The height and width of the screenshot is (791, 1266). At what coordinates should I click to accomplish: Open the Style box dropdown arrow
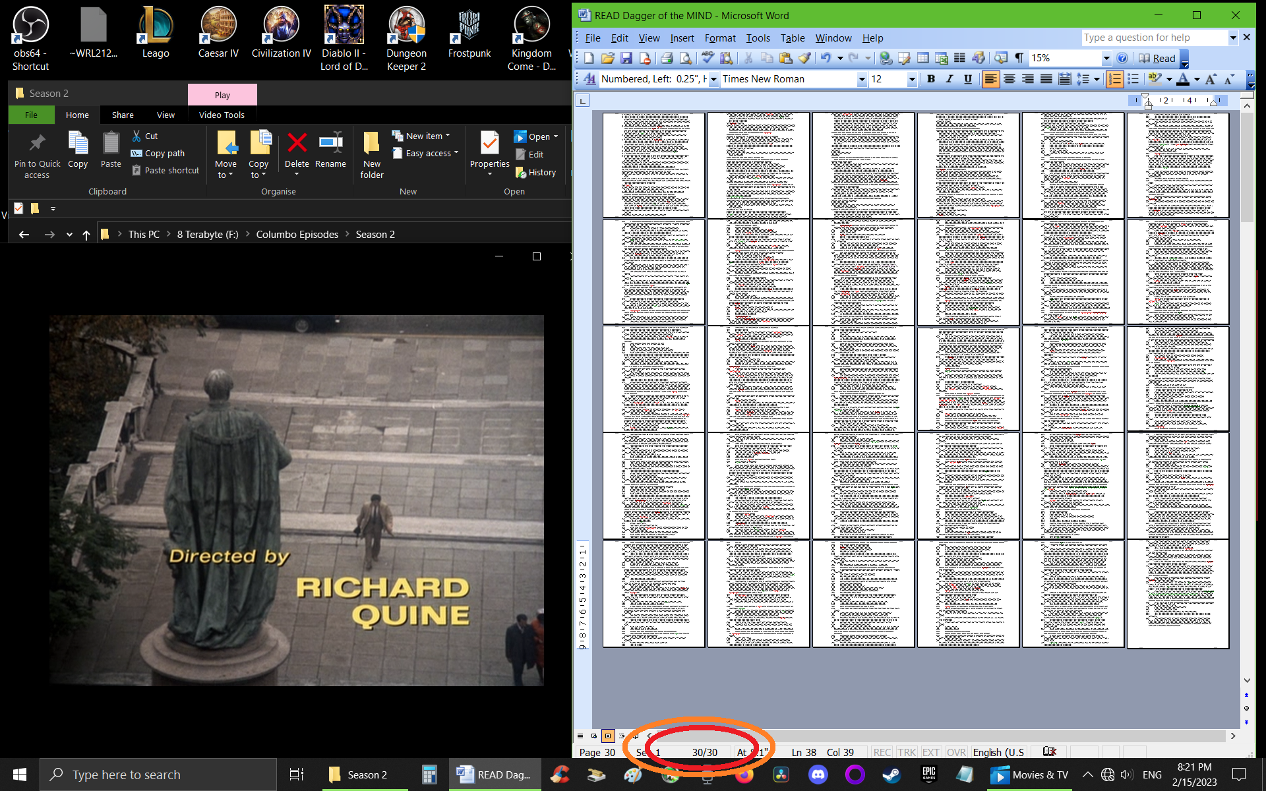tap(713, 79)
